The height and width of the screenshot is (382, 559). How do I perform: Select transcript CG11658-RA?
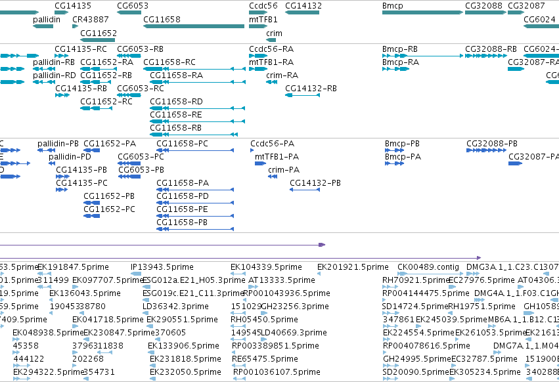pyautogui.click(x=198, y=82)
